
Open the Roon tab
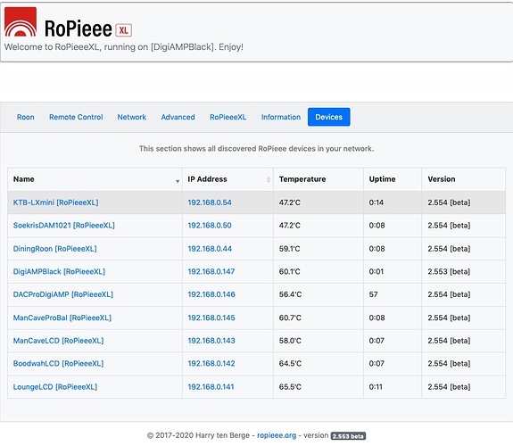(26, 117)
